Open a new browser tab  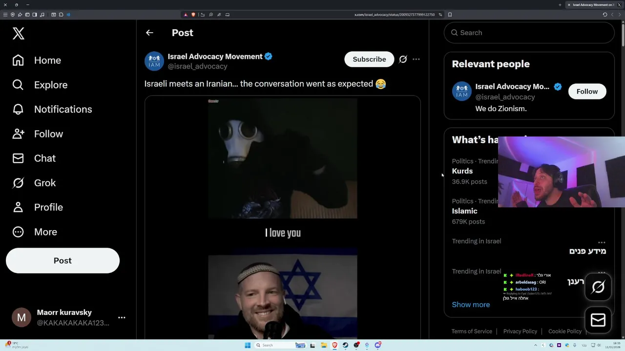coord(560,5)
